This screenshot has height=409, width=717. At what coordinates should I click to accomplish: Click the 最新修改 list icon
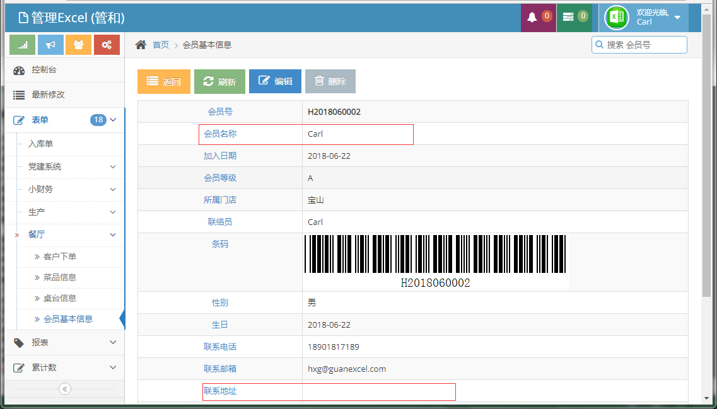[x=19, y=95]
